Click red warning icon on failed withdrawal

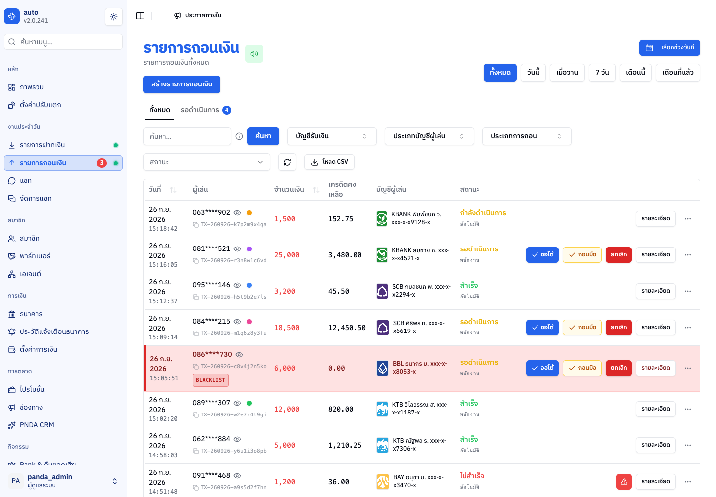coord(624,482)
